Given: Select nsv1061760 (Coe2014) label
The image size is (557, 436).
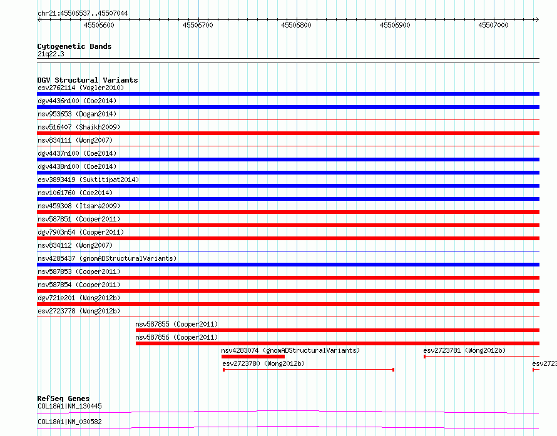Looking at the screenshot, I should click(x=75, y=193).
